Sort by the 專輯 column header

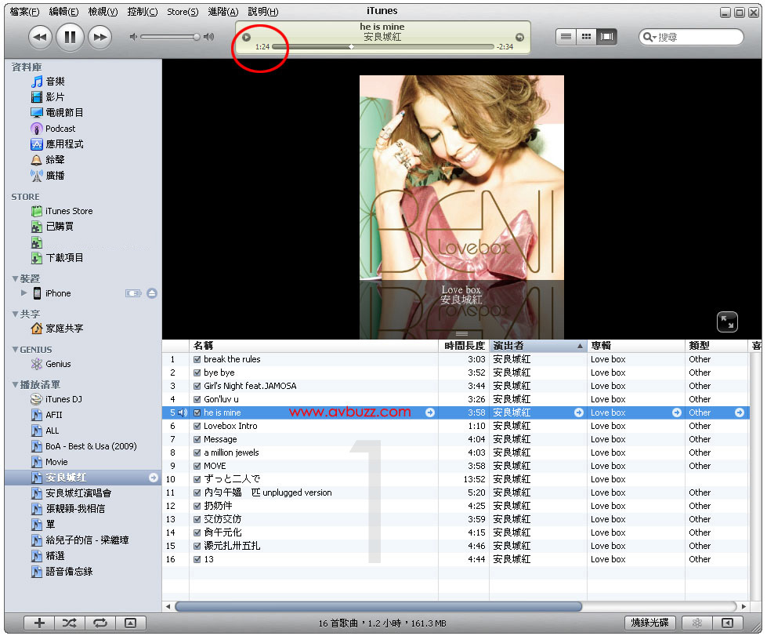tap(636, 346)
